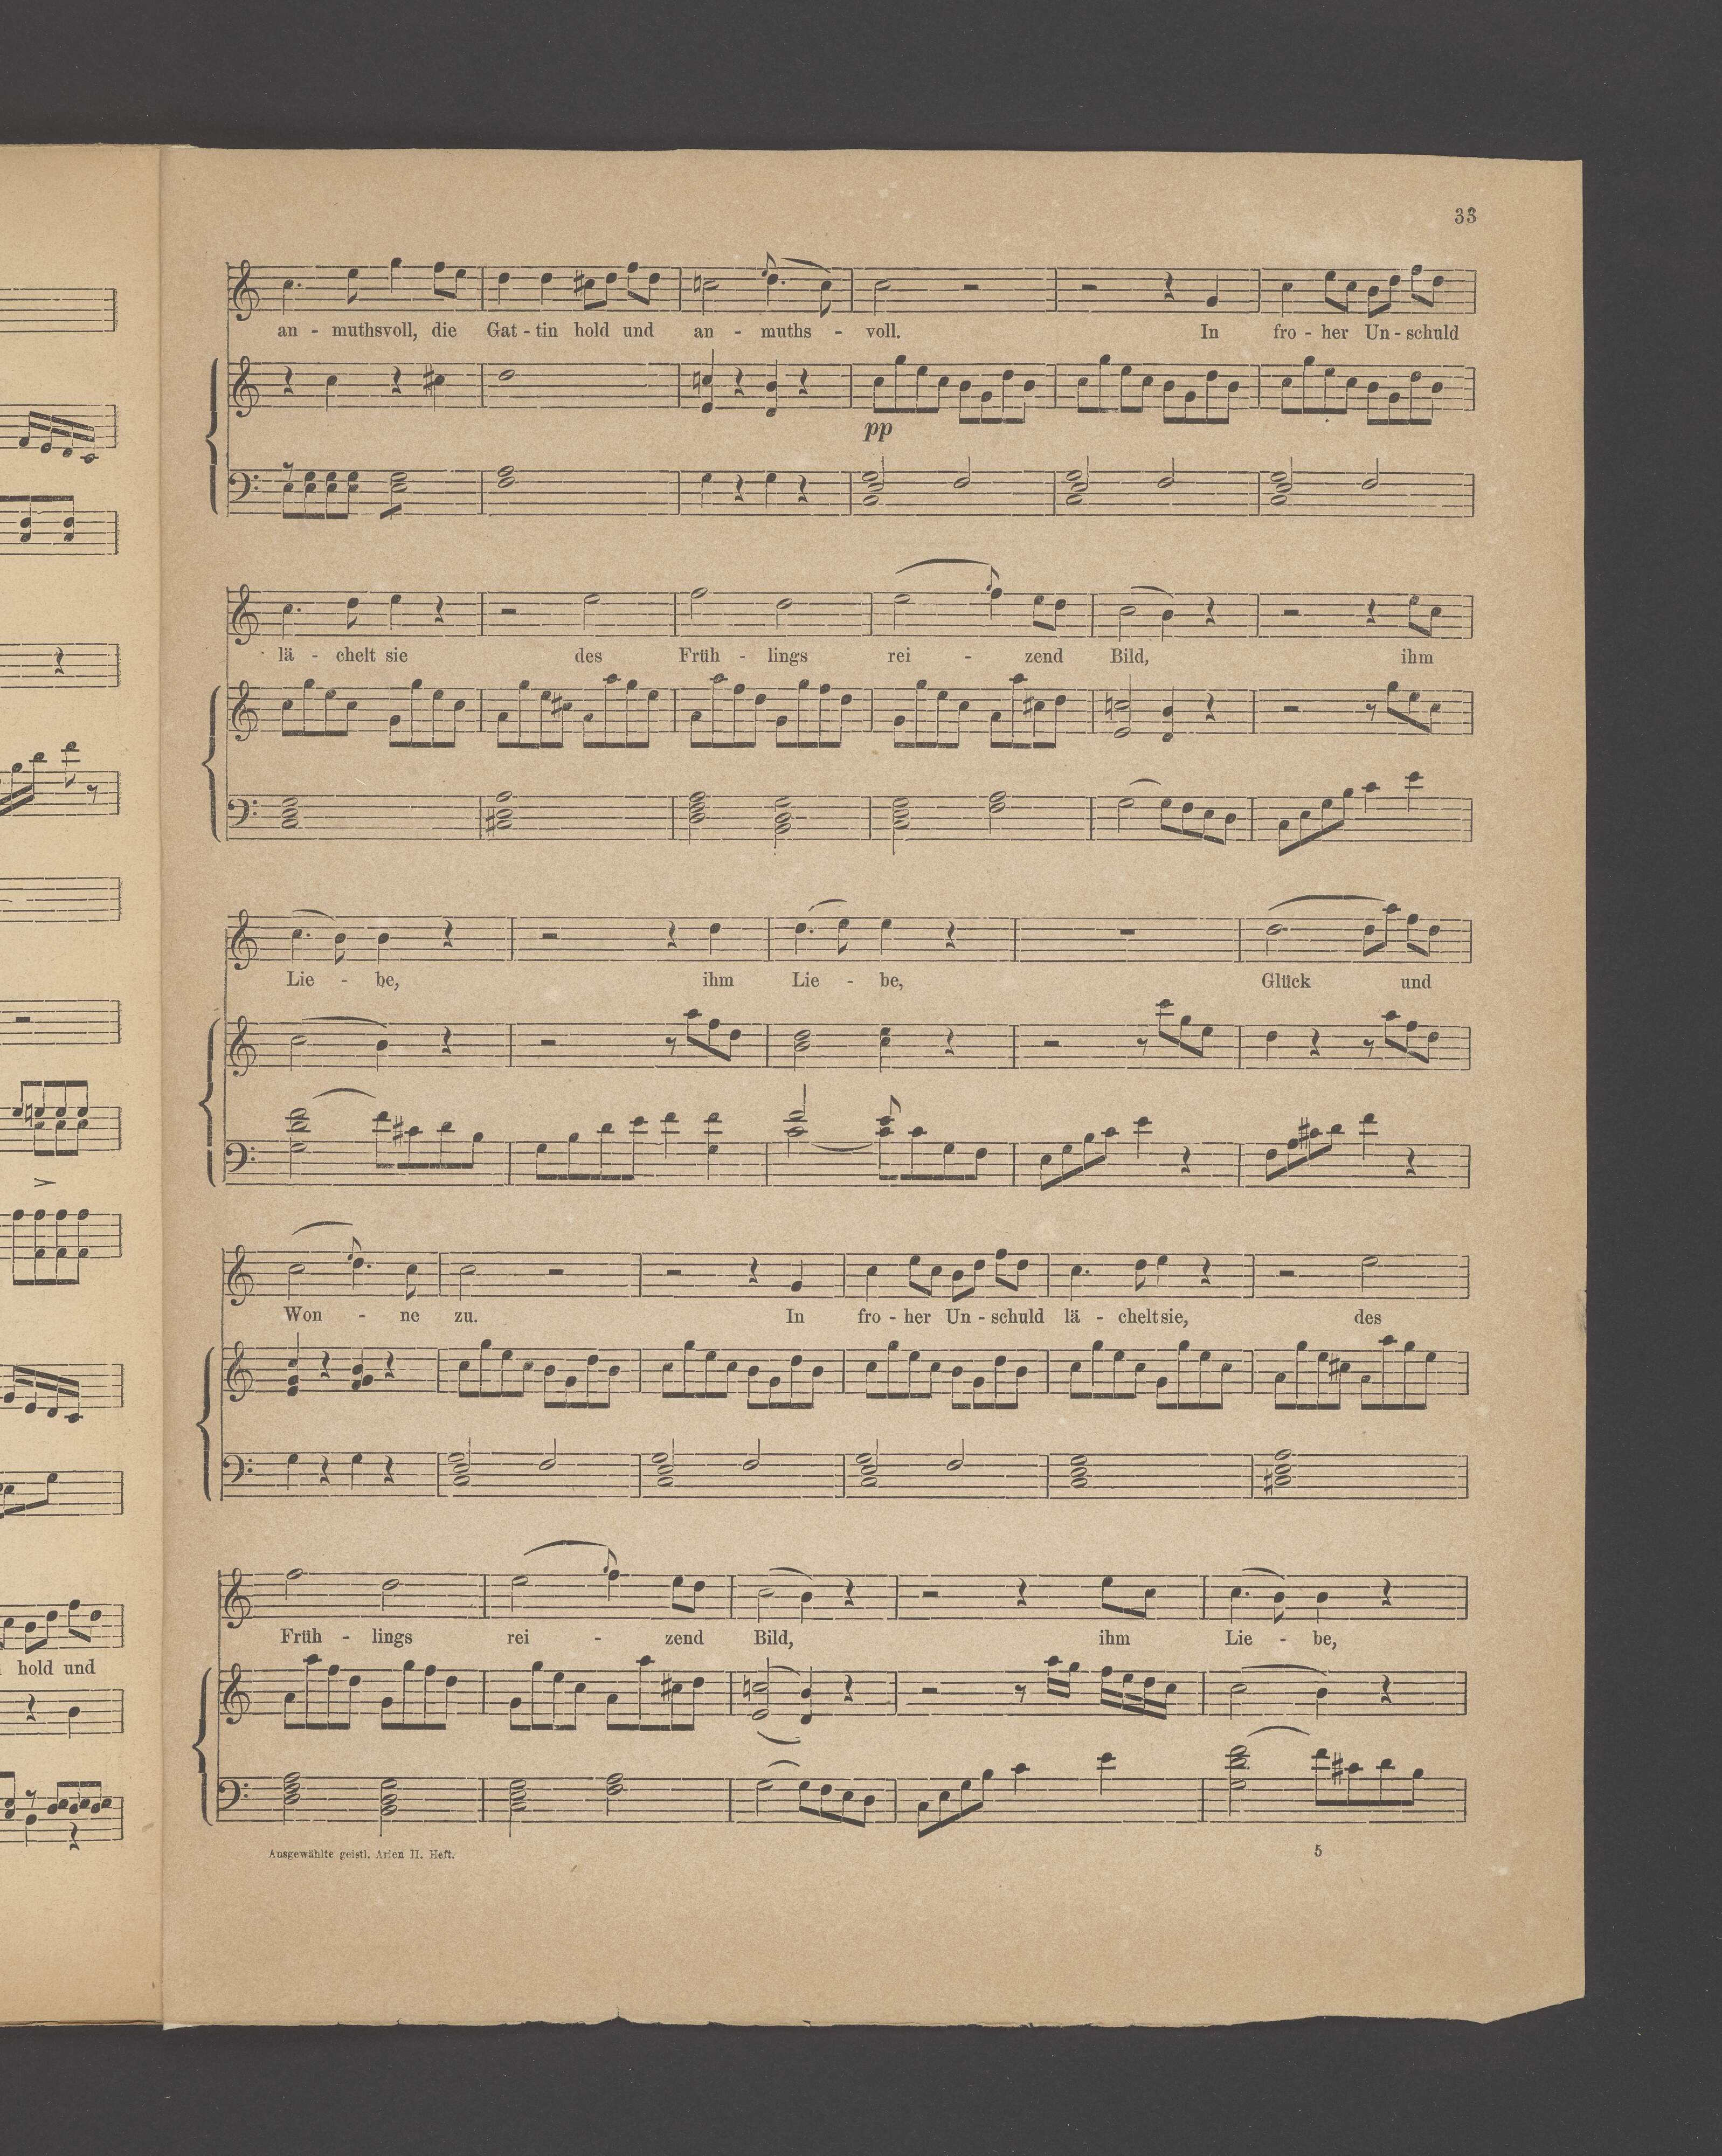The width and height of the screenshot is (1722, 2156).
Task: Click the word und ending the third system
Action: click(x=1415, y=982)
